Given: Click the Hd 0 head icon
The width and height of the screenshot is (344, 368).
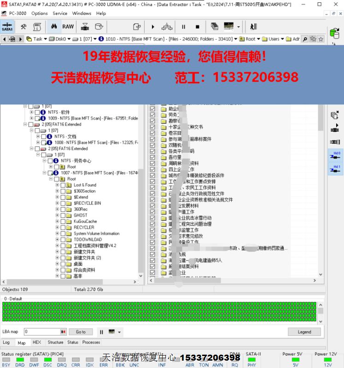Looking at the screenshot, I should click(335, 155).
